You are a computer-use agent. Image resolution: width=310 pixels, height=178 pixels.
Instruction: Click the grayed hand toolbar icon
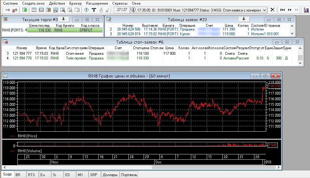[101, 10]
